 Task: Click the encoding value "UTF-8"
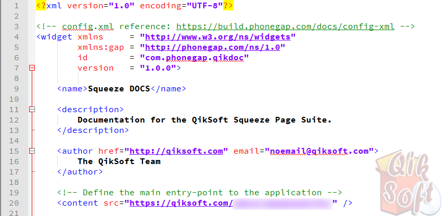[x=205, y=6]
